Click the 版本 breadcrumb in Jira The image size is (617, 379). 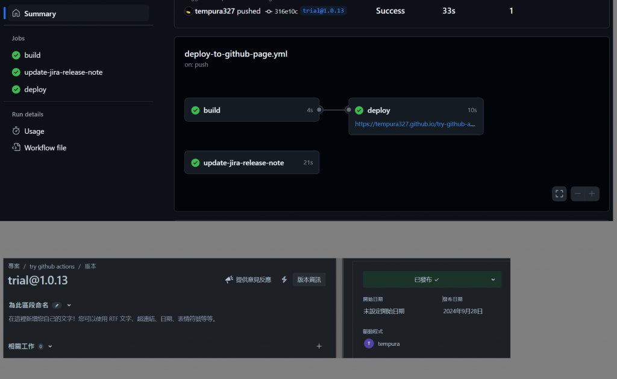(90, 266)
